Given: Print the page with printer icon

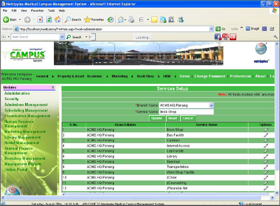Looking at the screenshot, I should point(132,20).
